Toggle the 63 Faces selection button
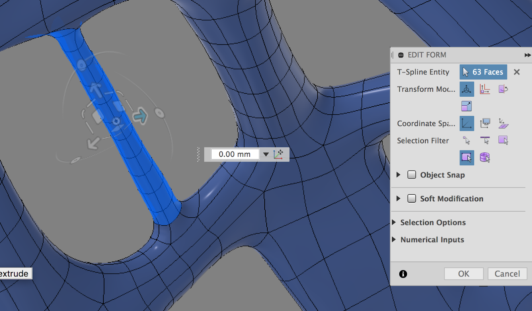This screenshot has height=311, width=532. click(483, 72)
